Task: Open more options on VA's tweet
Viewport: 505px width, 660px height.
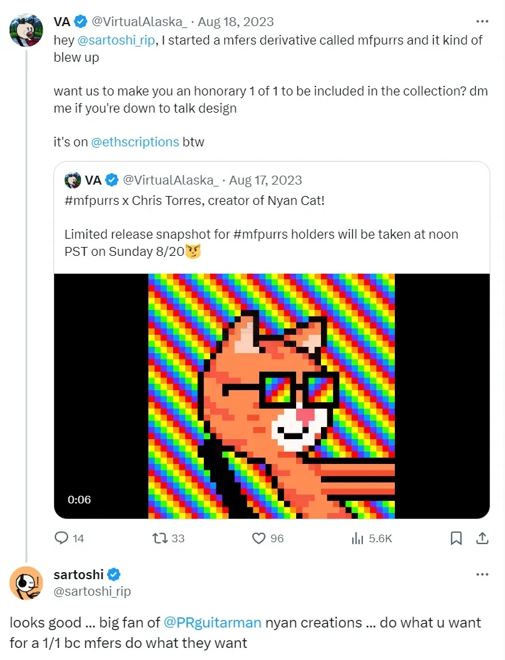Action: pos(482,22)
